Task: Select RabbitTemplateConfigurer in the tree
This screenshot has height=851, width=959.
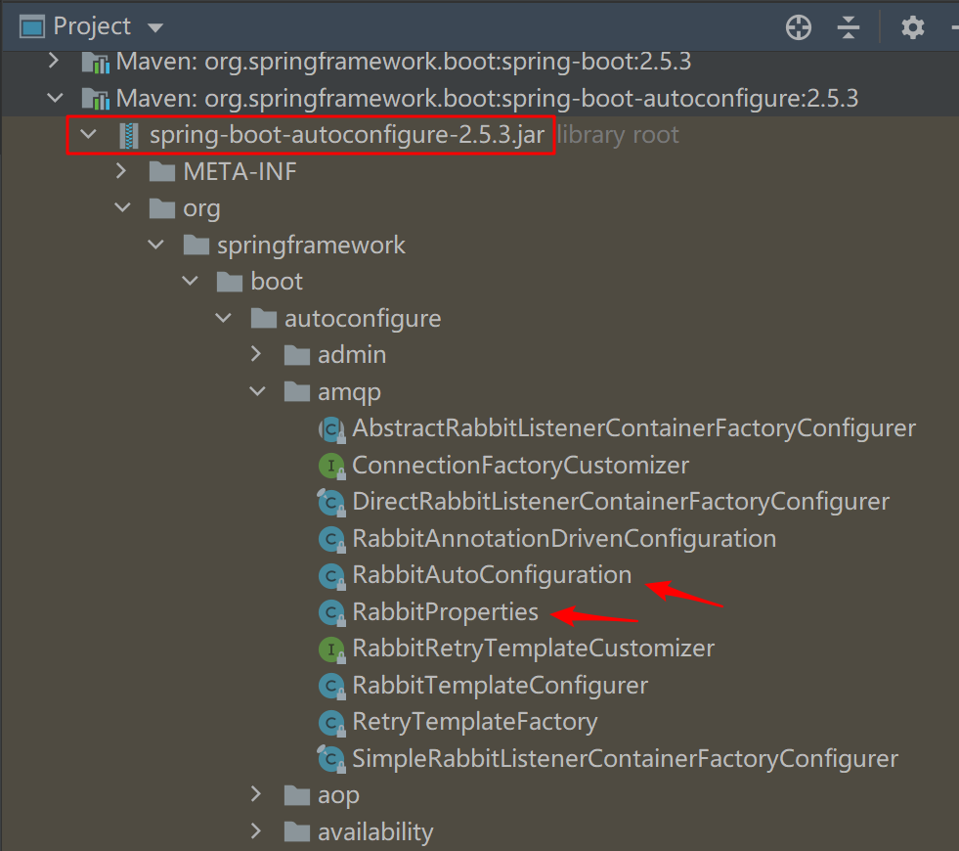Action: [x=500, y=686]
